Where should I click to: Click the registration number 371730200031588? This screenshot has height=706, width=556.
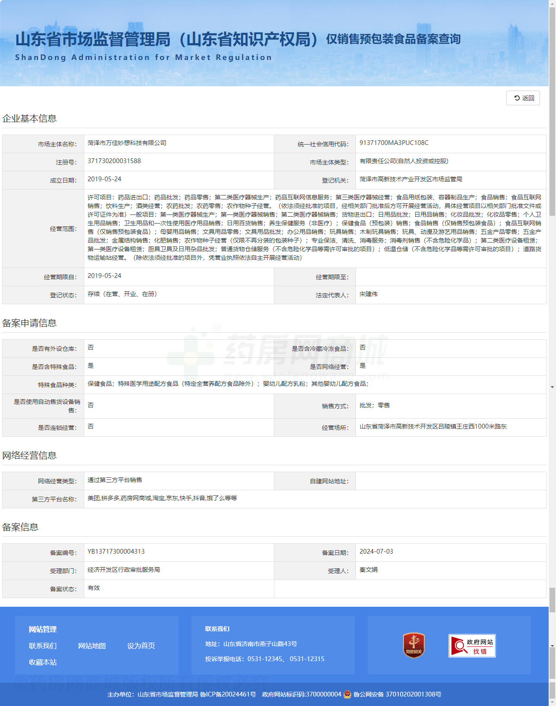[114, 161]
